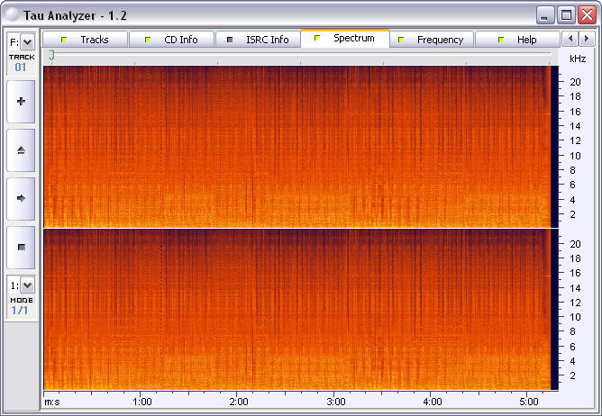Click the right arrow play button
The image size is (602, 416).
[21, 197]
